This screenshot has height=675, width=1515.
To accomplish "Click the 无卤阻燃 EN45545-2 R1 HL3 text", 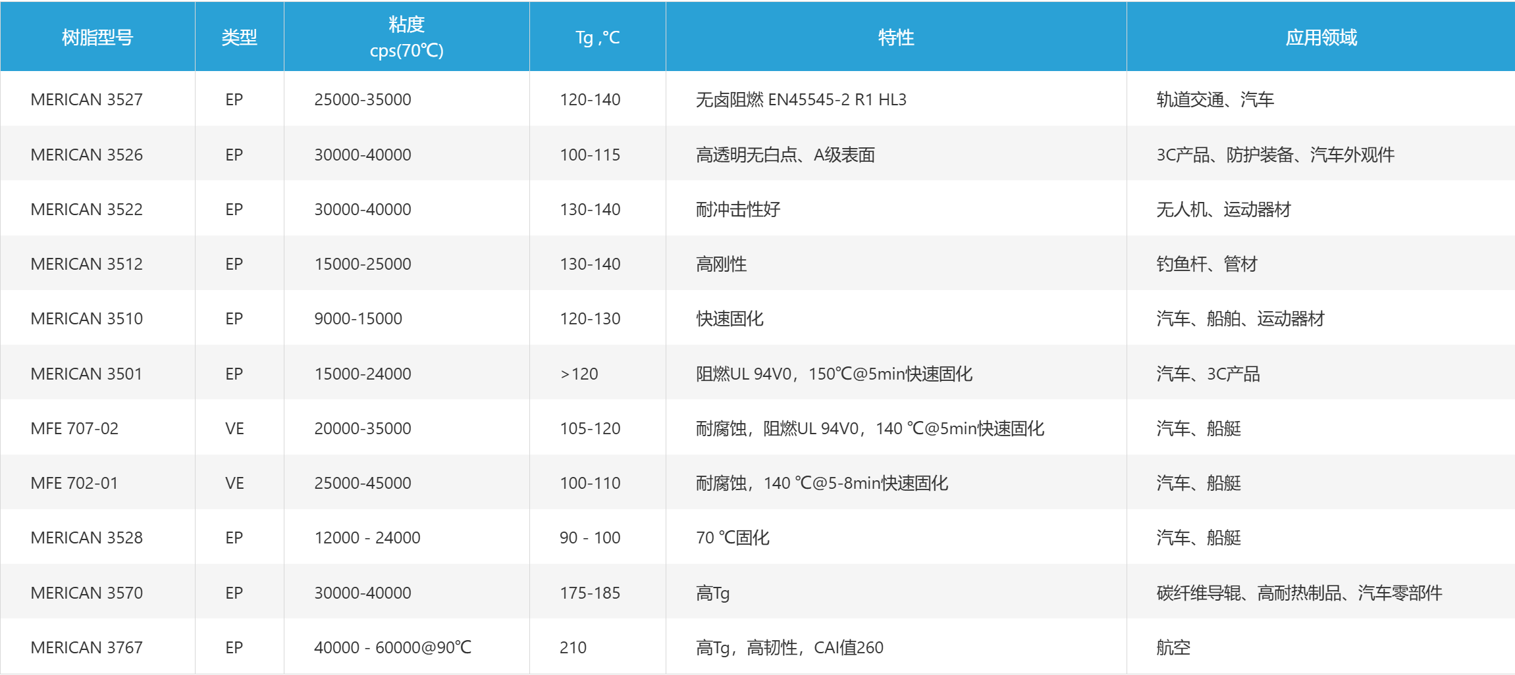I will [x=801, y=99].
